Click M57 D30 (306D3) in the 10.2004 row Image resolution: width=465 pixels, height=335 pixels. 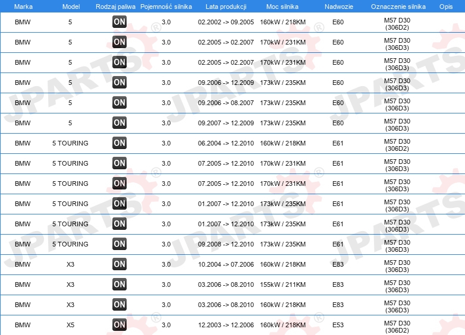pyautogui.click(x=397, y=266)
